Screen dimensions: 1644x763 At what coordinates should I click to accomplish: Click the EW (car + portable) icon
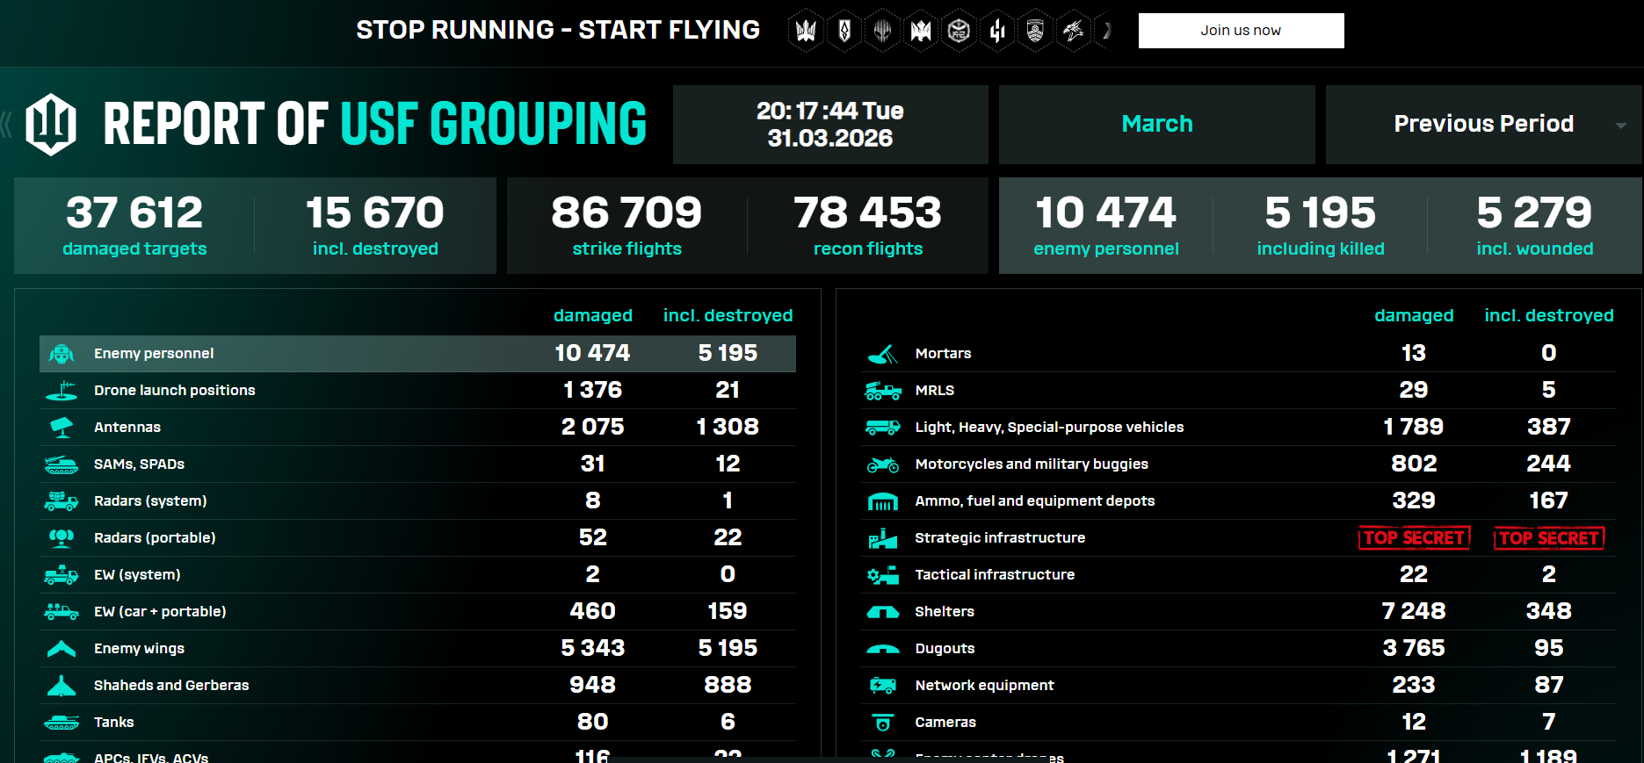pos(62,612)
